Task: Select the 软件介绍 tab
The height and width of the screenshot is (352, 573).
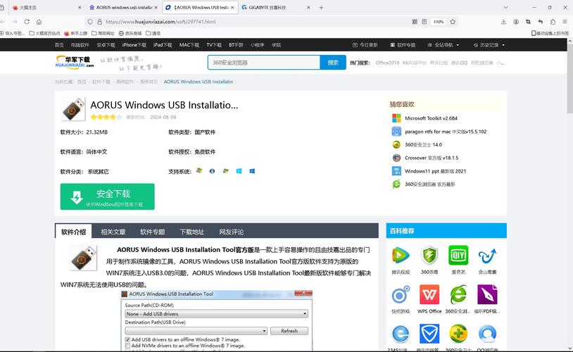Action: coord(73,232)
